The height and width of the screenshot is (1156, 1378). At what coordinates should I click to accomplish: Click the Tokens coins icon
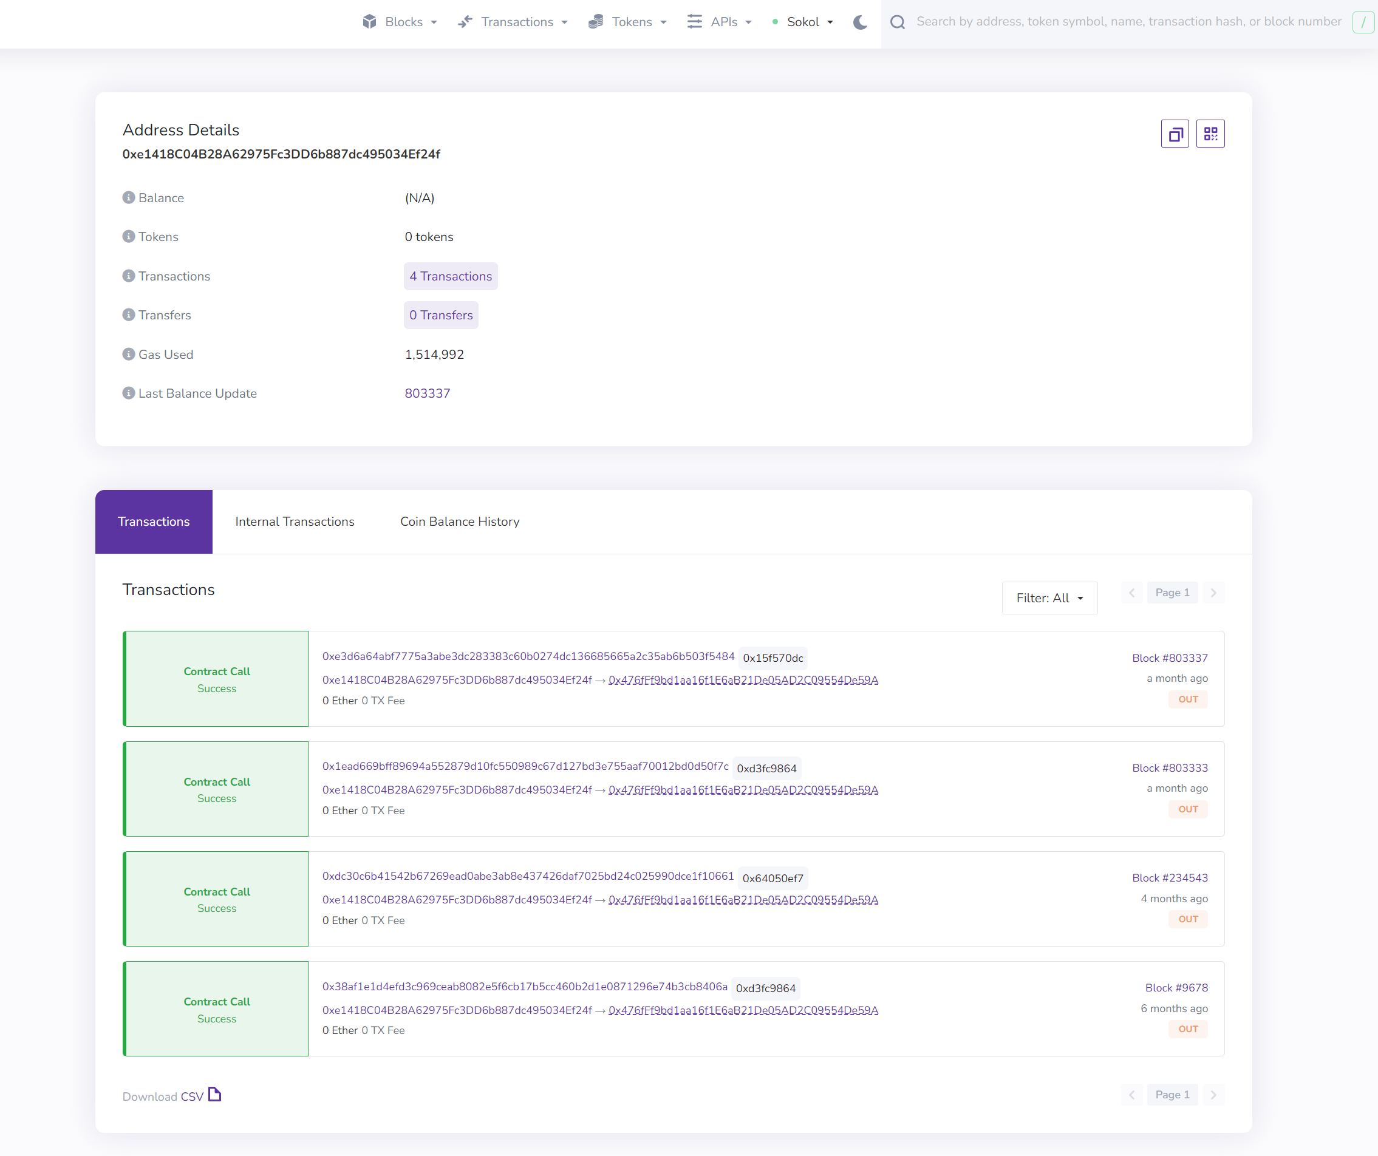click(596, 22)
